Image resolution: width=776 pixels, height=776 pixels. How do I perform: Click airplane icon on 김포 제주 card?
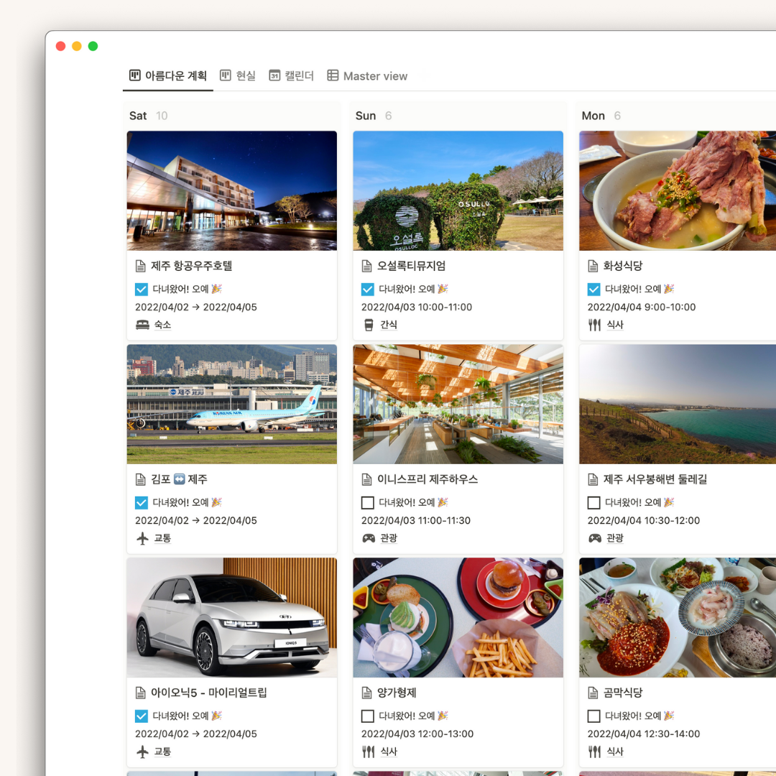tap(142, 538)
